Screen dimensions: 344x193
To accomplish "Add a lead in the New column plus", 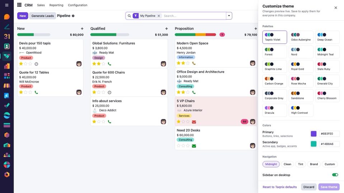I will 82,29.
